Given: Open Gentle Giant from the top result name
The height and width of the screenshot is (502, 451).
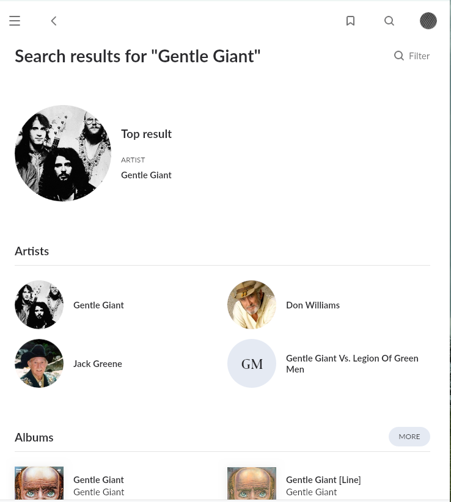Looking at the screenshot, I should coord(146,175).
